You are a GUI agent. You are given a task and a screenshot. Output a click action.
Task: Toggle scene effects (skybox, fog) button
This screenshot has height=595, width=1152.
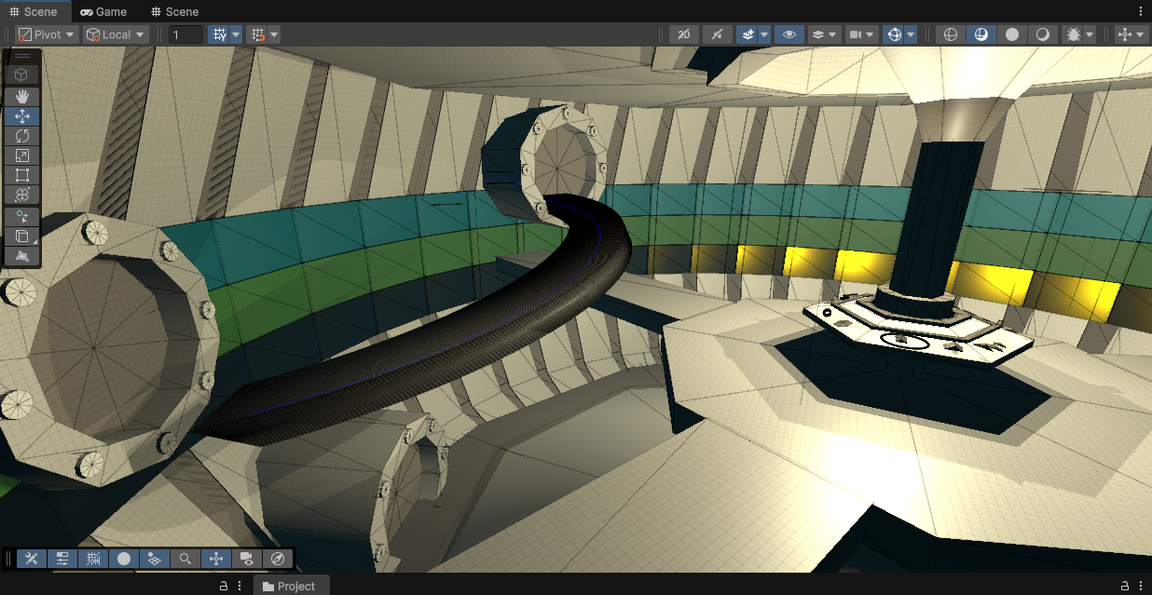(747, 34)
